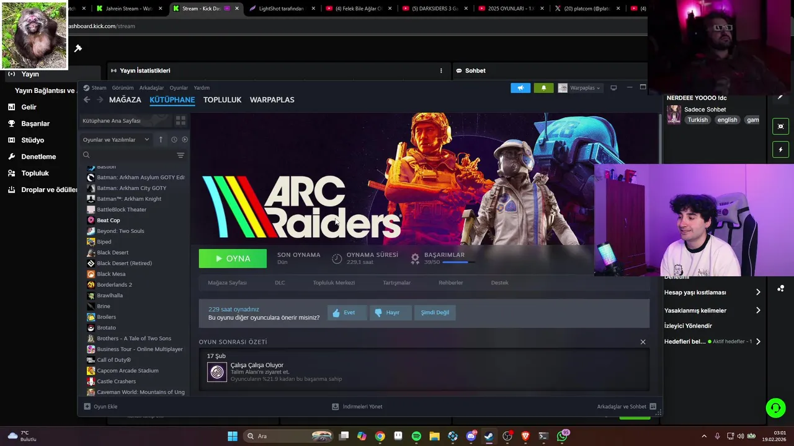Click the Çalışa Çalışa Oluyor achievement icon

217,372
